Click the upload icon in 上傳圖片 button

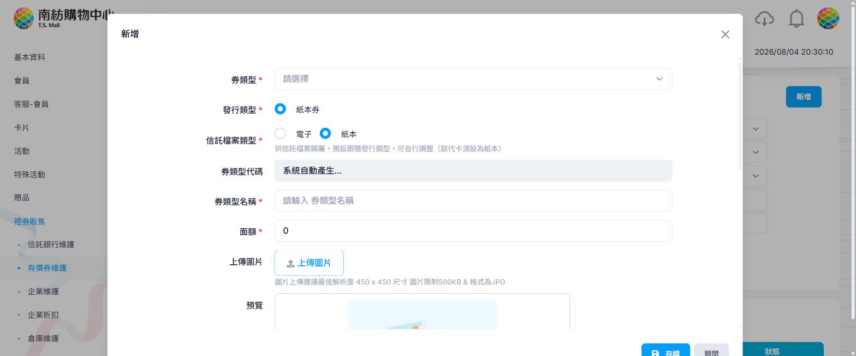pos(290,263)
